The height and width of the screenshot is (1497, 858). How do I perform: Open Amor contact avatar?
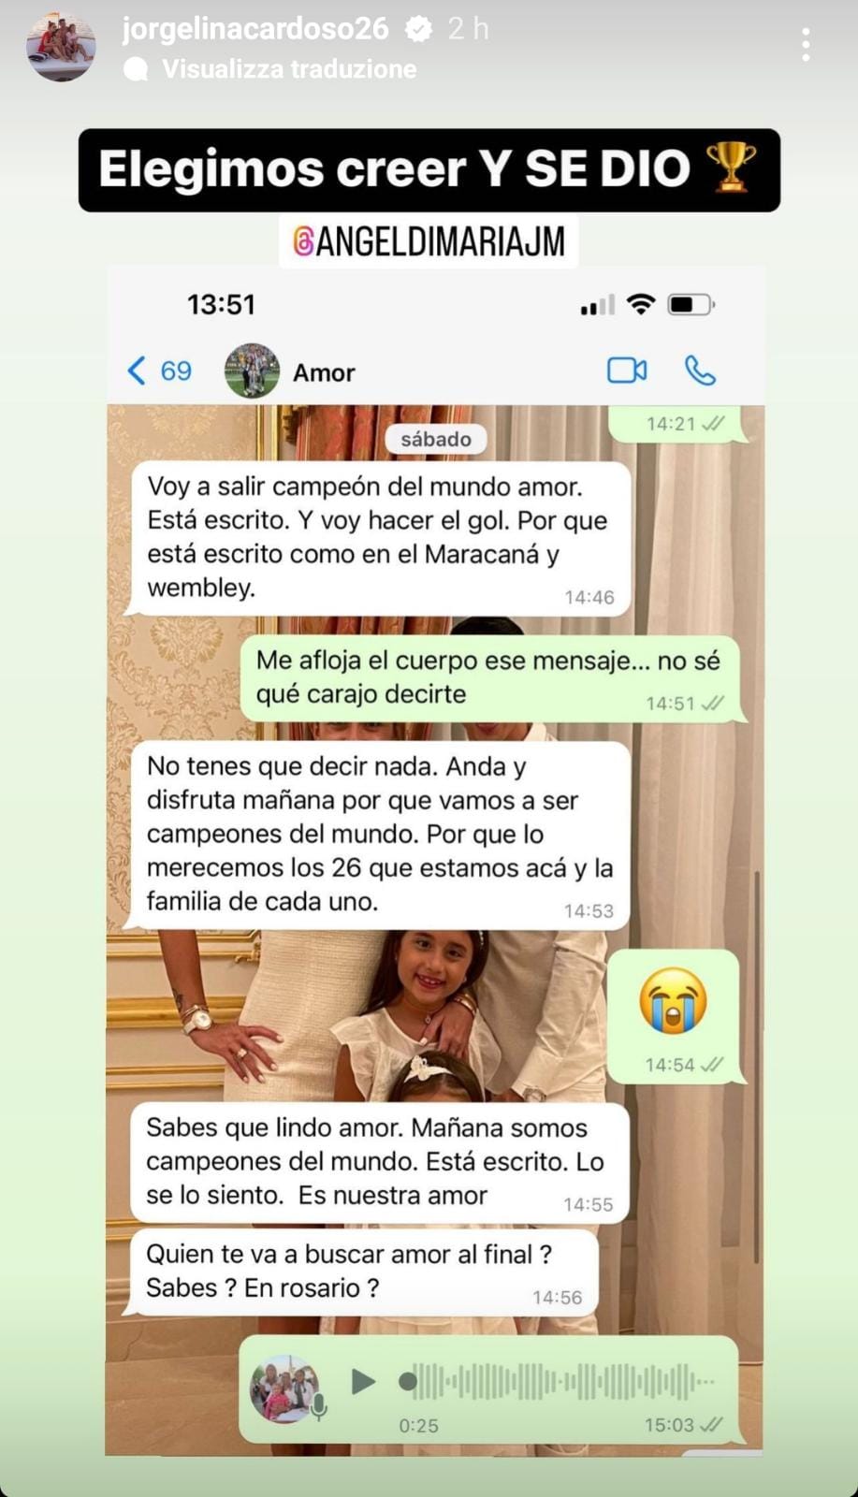(252, 371)
